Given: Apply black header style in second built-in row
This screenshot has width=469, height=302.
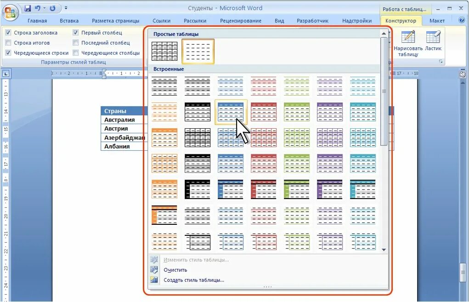Looking at the screenshot, I should [198, 112].
